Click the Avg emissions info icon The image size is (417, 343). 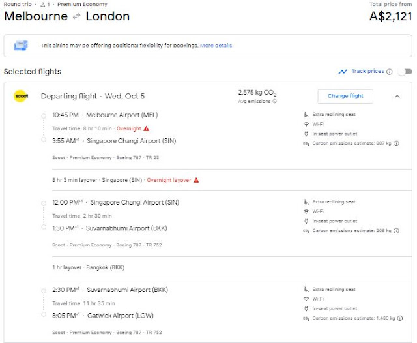(274, 101)
